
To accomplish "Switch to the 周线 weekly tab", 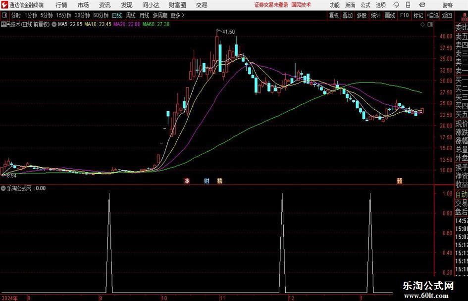I will coord(131,15).
